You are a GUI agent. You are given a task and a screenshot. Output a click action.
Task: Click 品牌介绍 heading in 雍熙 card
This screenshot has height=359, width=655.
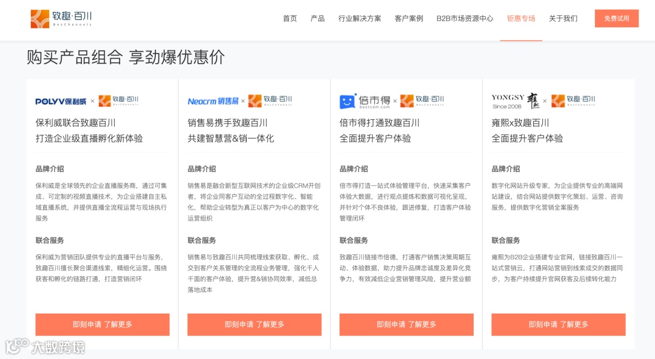click(506, 169)
